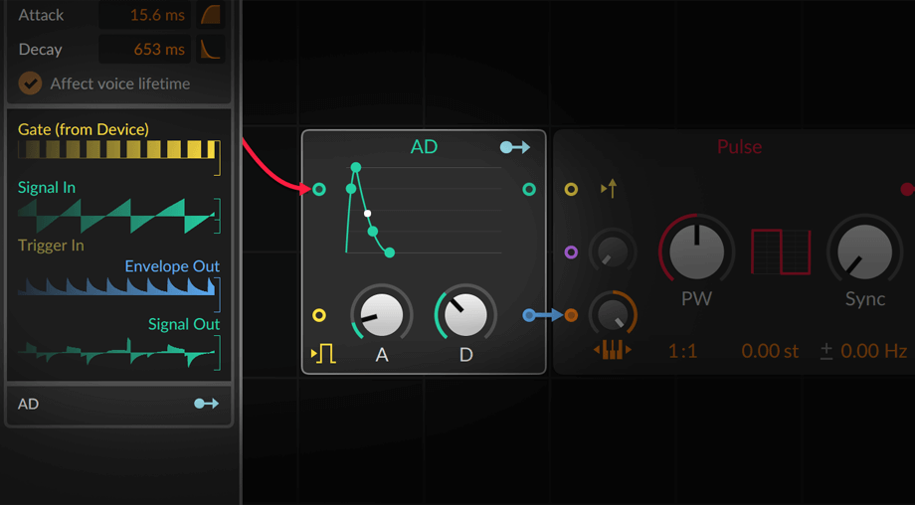The height and width of the screenshot is (505, 915).
Task: Click the PW knob in Pulse
Action: [x=697, y=250]
